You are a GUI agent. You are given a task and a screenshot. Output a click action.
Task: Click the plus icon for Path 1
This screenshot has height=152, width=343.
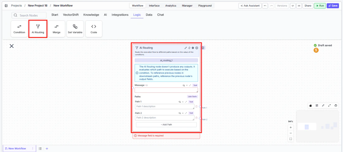[x=183, y=102]
